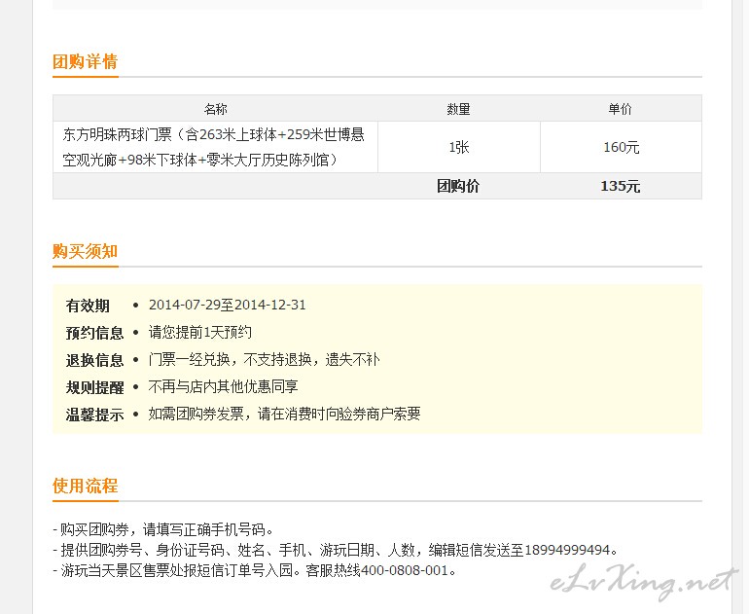Click the 135元 group price value

(x=620, y=186)
